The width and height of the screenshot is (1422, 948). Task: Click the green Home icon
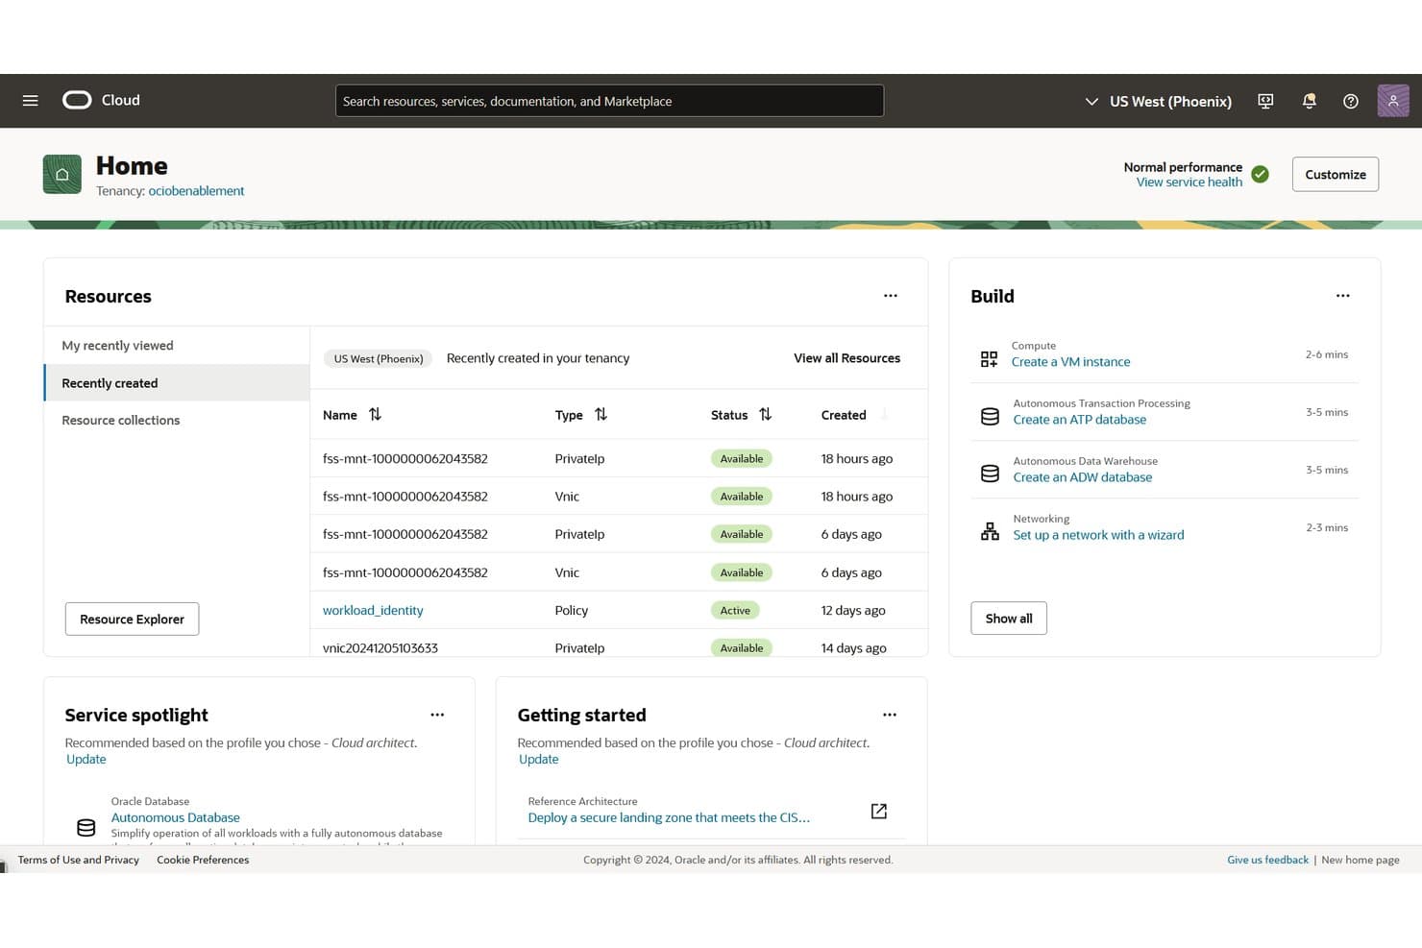62,174
